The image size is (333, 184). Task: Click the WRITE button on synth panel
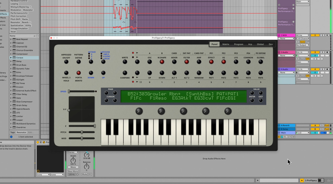click(125, 62)
